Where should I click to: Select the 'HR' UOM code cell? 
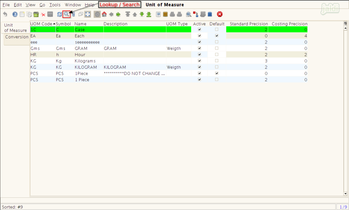(x=43, y=55)
